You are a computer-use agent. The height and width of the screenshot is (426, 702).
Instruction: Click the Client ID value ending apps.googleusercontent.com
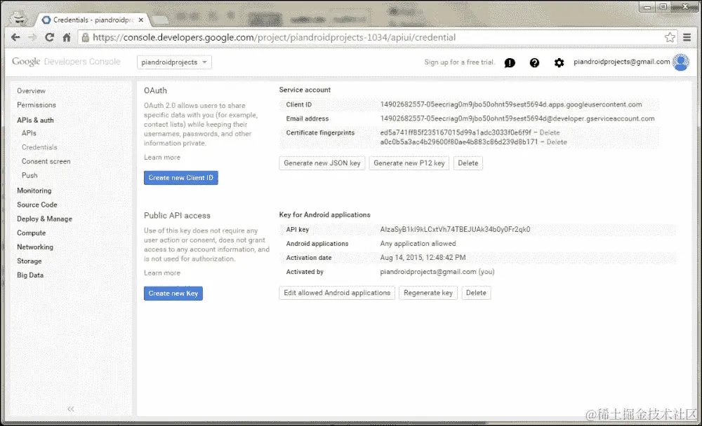coord(511,104)
